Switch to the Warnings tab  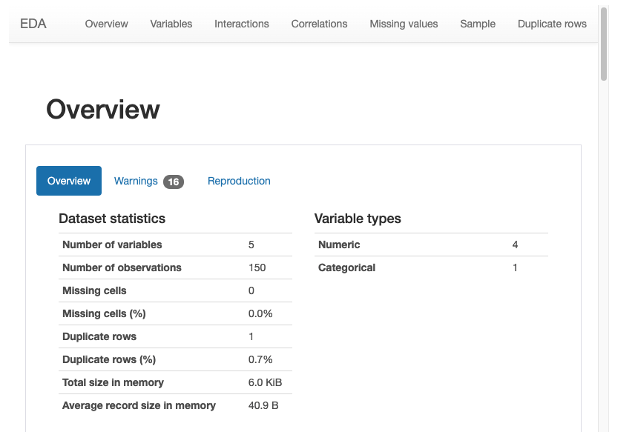click(136, 181)
